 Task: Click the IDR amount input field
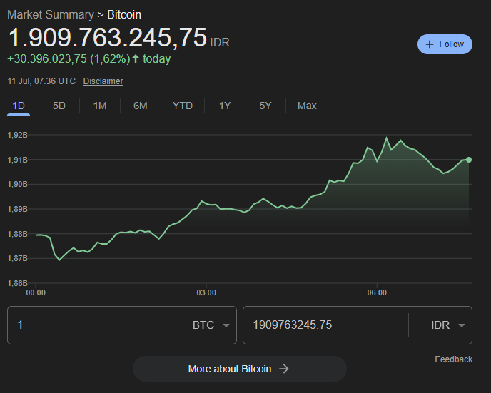(x=325, y=325)
